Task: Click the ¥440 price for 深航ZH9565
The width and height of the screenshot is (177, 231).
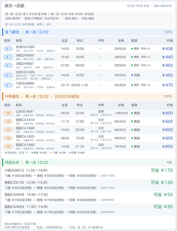Action: (167, 57)
